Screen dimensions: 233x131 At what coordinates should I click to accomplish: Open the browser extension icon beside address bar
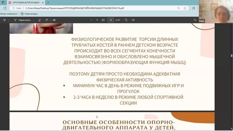(193, 8)
